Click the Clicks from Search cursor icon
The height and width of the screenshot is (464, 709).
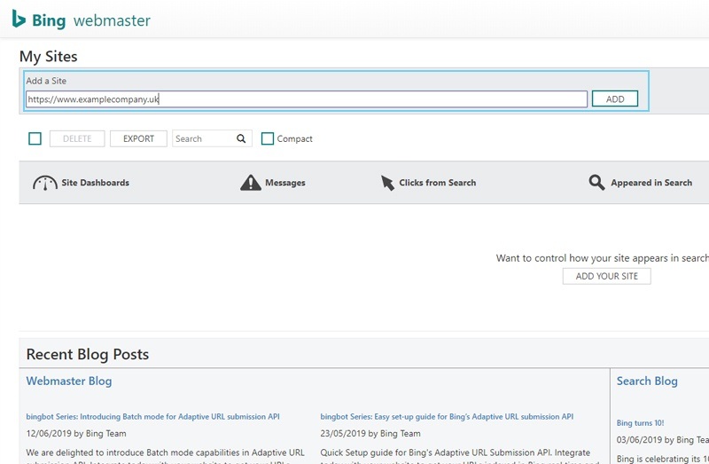pyautogui.click(x=387, y=183)
